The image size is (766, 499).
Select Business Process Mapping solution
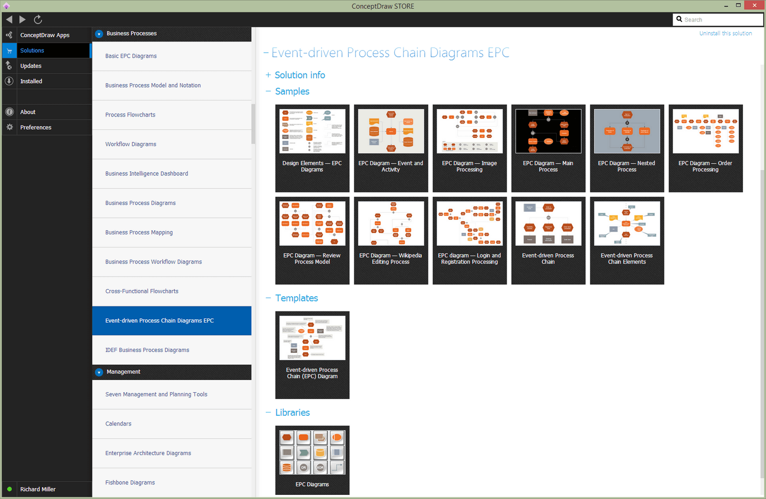(x=172, y=232)
